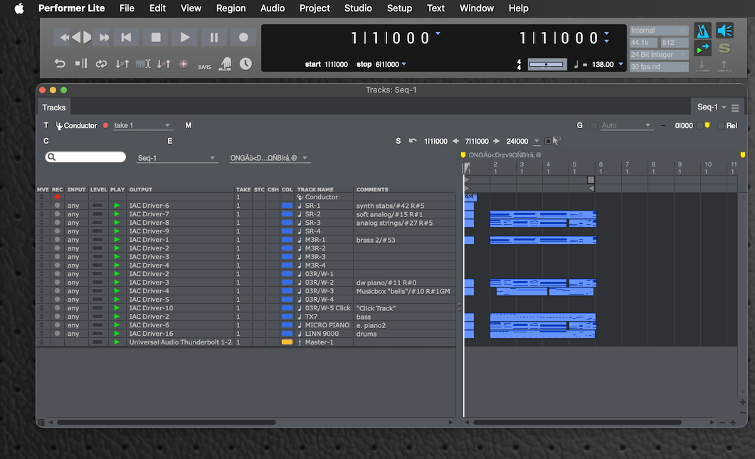755x459 pixels.
Task: Click the search magnifier icon
Action: [51, 157]
